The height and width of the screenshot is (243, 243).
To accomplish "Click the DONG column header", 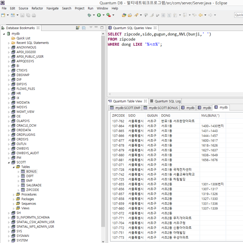I will pos(166,116).
